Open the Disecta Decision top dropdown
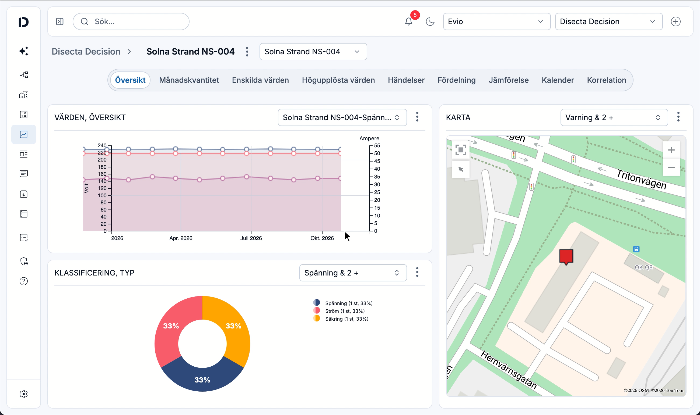 tap(609, 22)
